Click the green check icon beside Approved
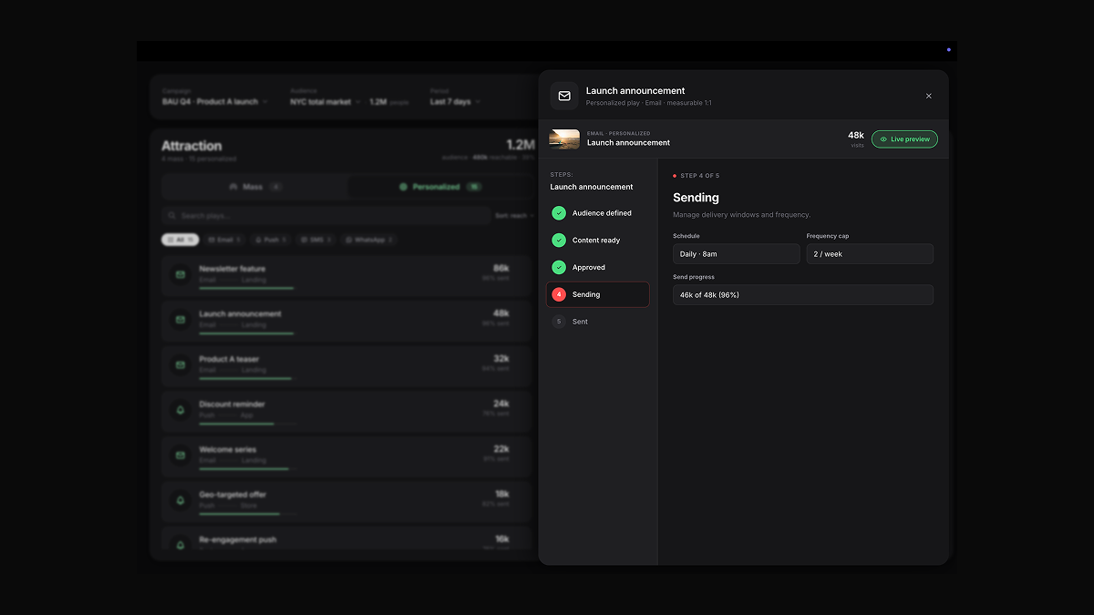1094x615 pixels. 559,268
